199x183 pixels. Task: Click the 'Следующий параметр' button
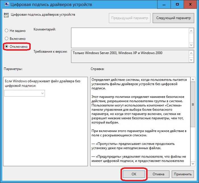[x=173, y=18]
